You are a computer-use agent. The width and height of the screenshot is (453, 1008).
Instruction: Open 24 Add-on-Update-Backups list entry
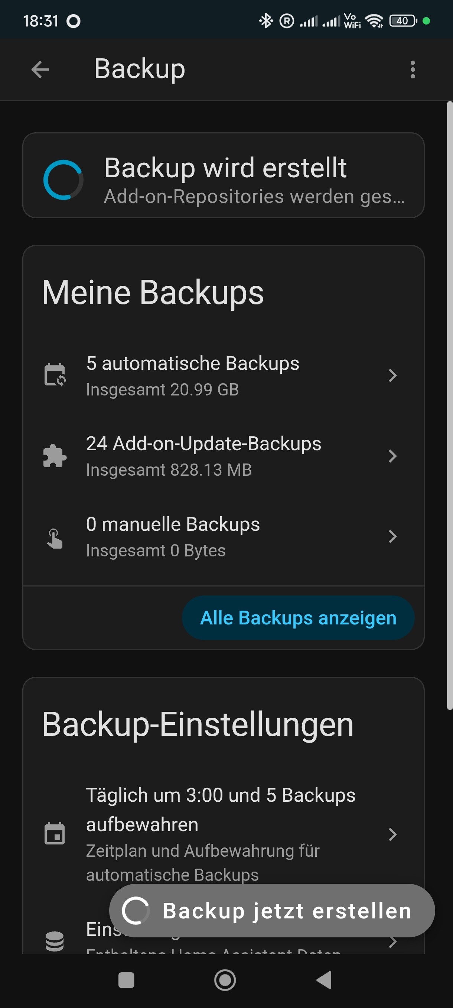[203, 456]
